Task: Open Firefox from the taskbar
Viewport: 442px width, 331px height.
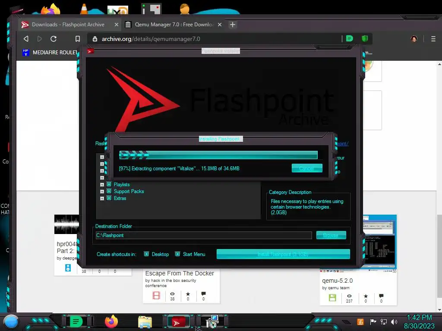Action: [111, 322]
